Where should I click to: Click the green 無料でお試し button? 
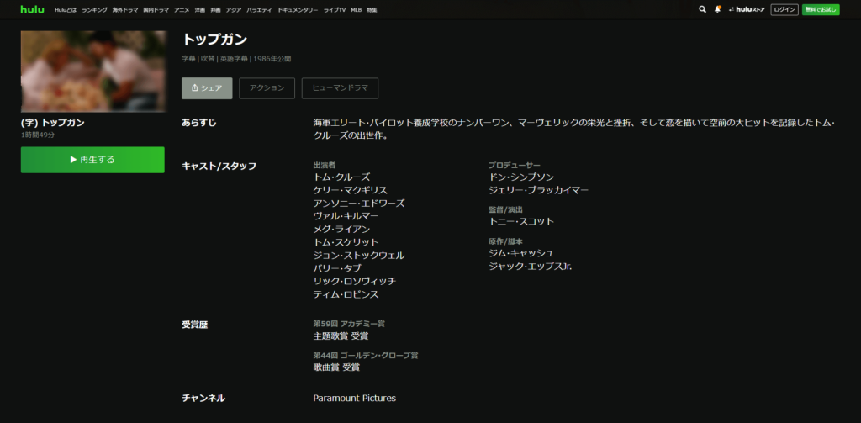(x=821, y=9)
